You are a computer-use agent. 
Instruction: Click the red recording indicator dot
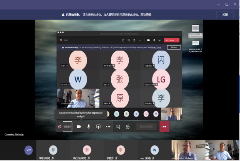[x=59, y=127]
